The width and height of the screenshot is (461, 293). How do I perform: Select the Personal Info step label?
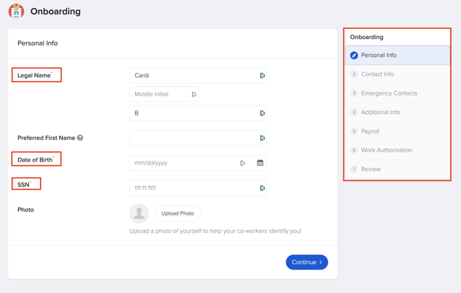tap(378, 55)
